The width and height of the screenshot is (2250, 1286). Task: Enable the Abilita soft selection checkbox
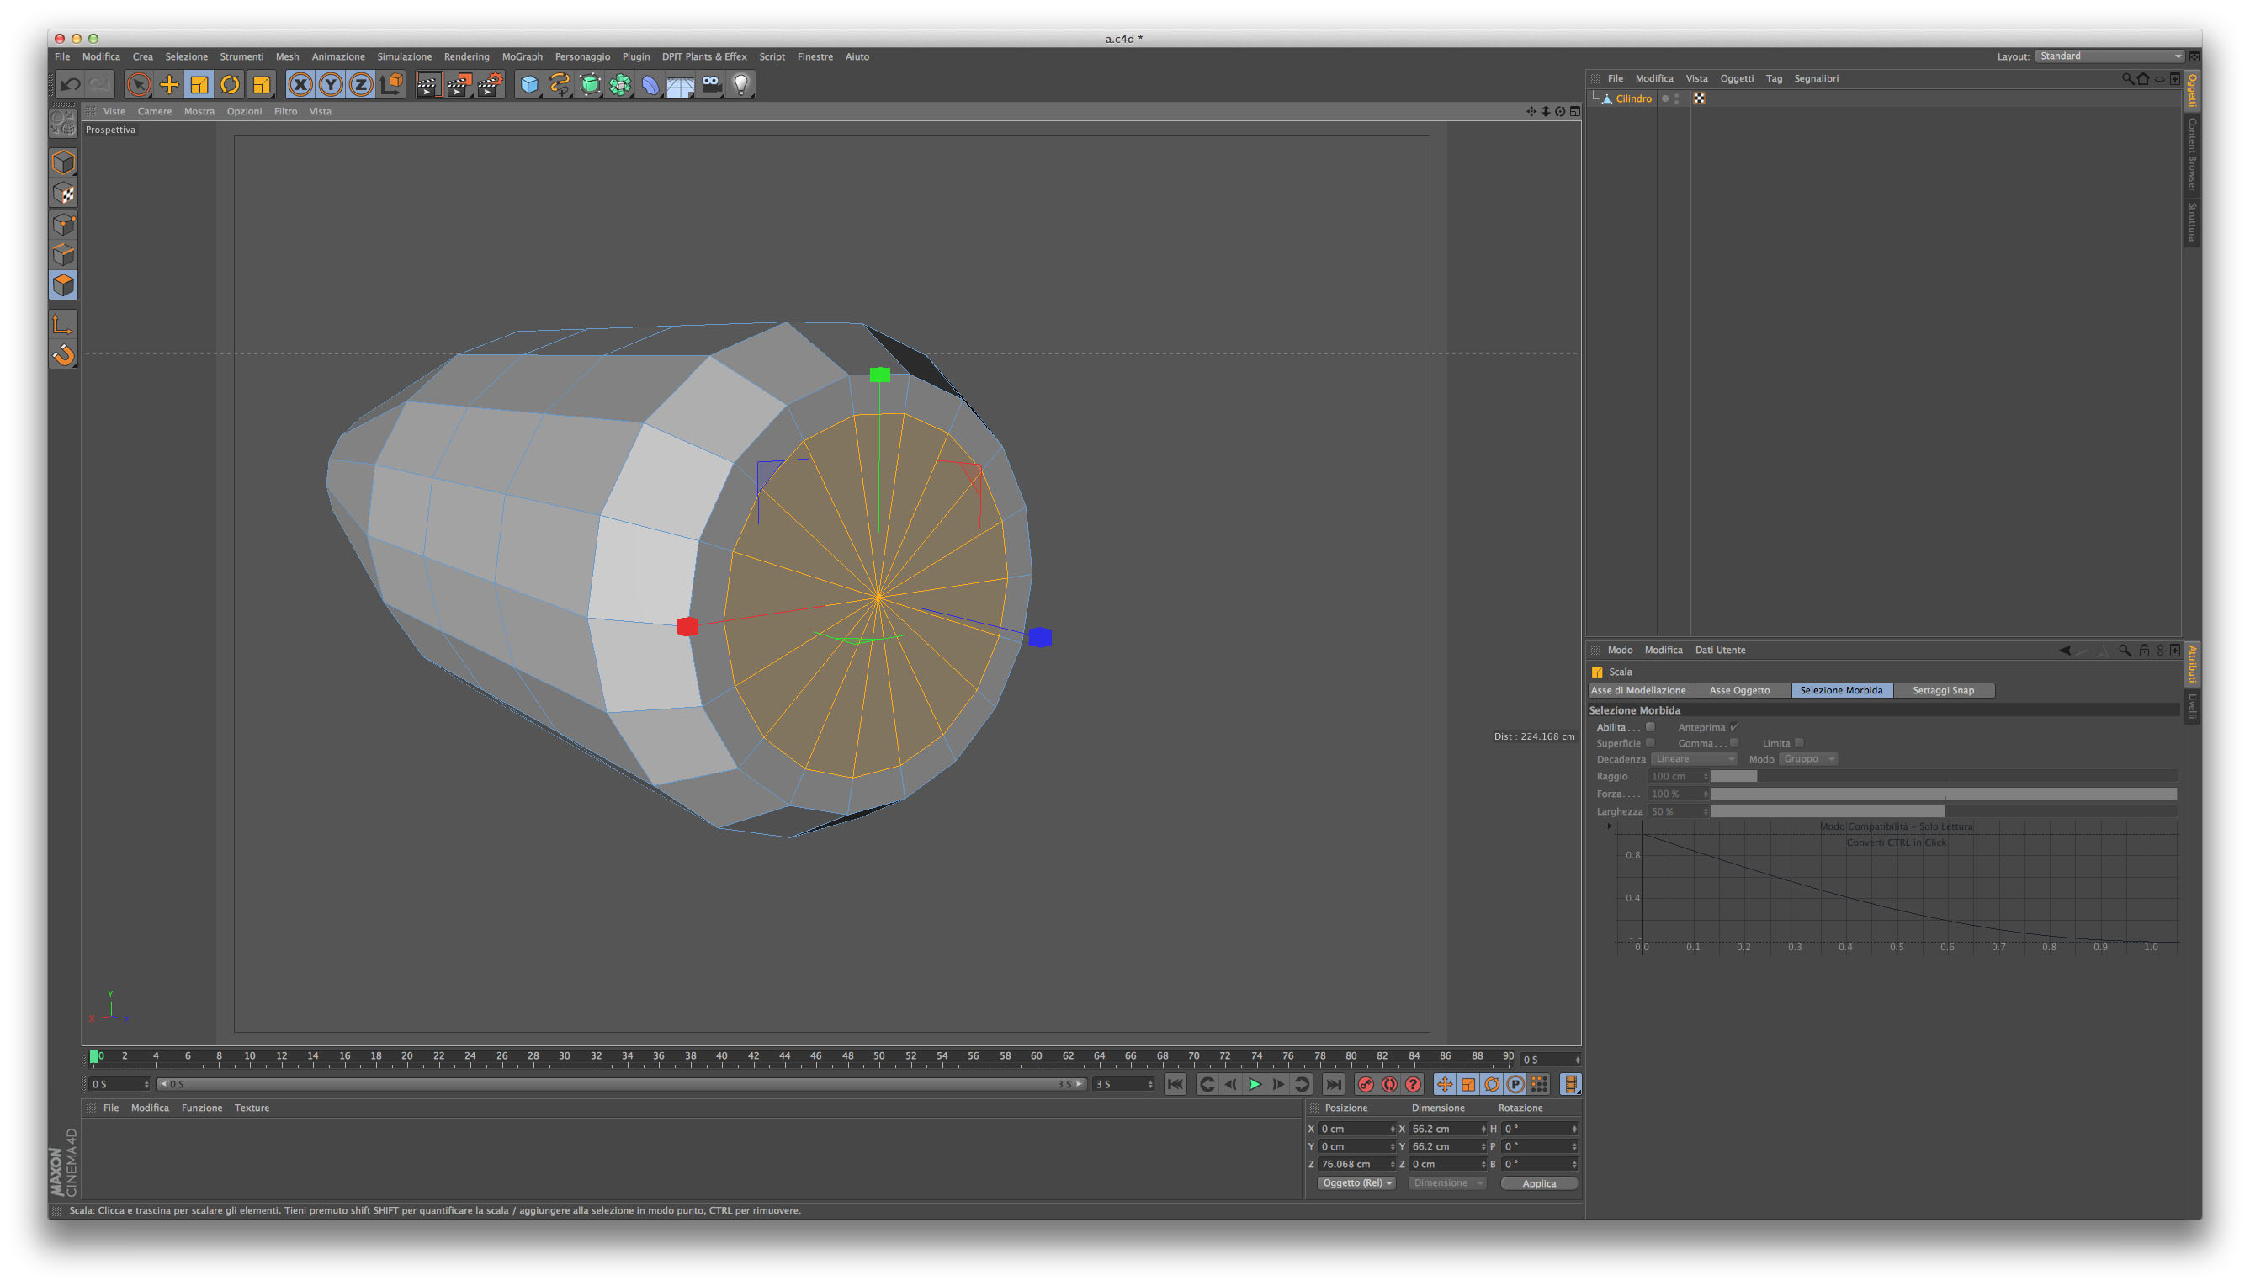tap(1649, 727)
